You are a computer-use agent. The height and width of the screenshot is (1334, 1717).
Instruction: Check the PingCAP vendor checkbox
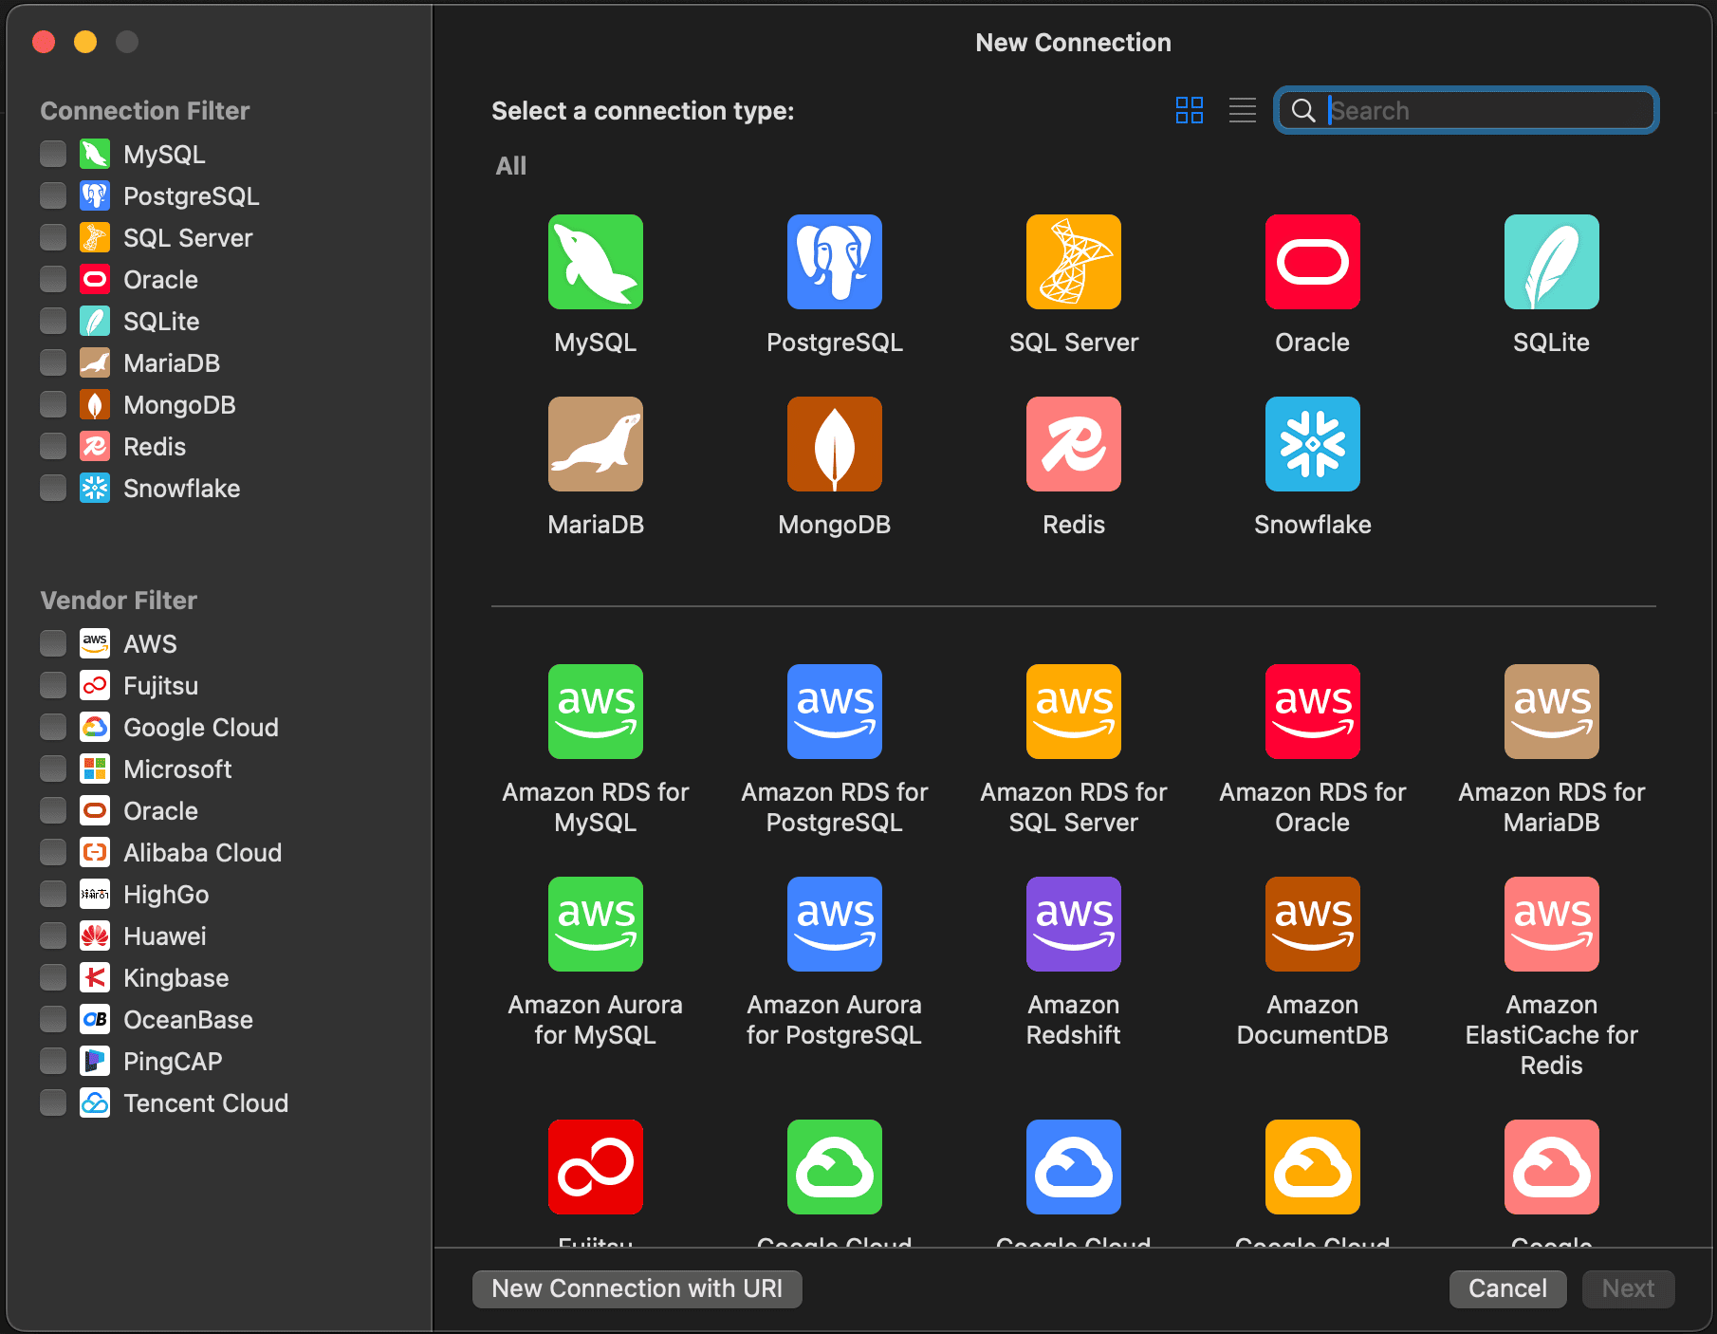pos(53,1061)
